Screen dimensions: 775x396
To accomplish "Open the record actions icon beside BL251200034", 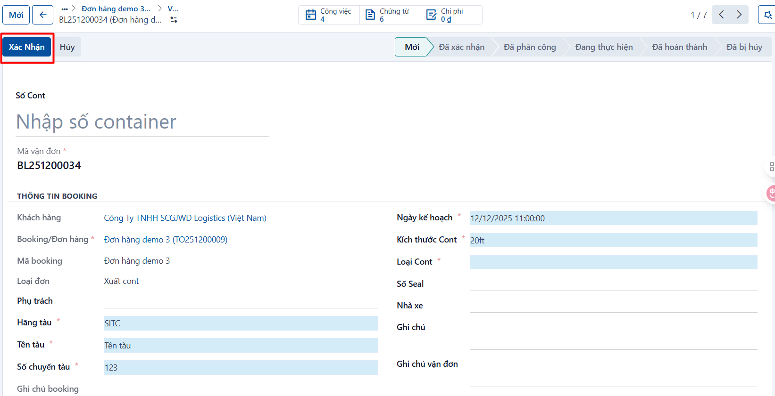I will coord(174,20).
